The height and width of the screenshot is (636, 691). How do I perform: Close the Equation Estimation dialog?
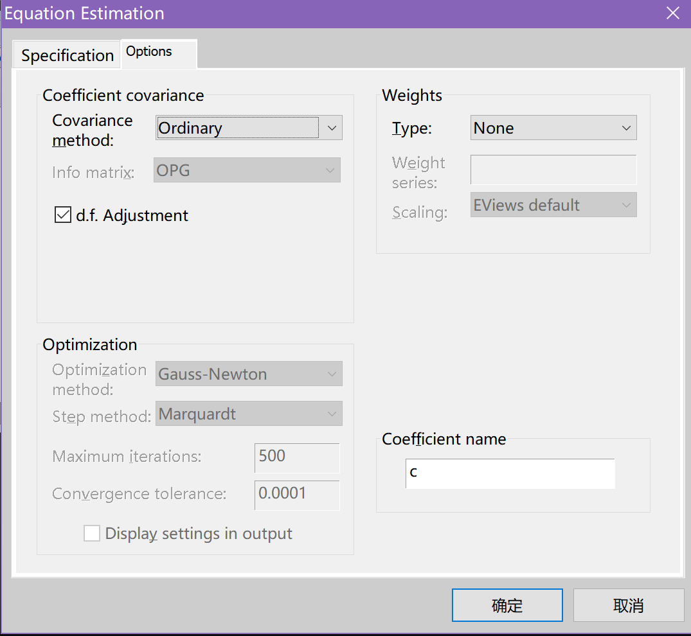(x=672, y=13)
